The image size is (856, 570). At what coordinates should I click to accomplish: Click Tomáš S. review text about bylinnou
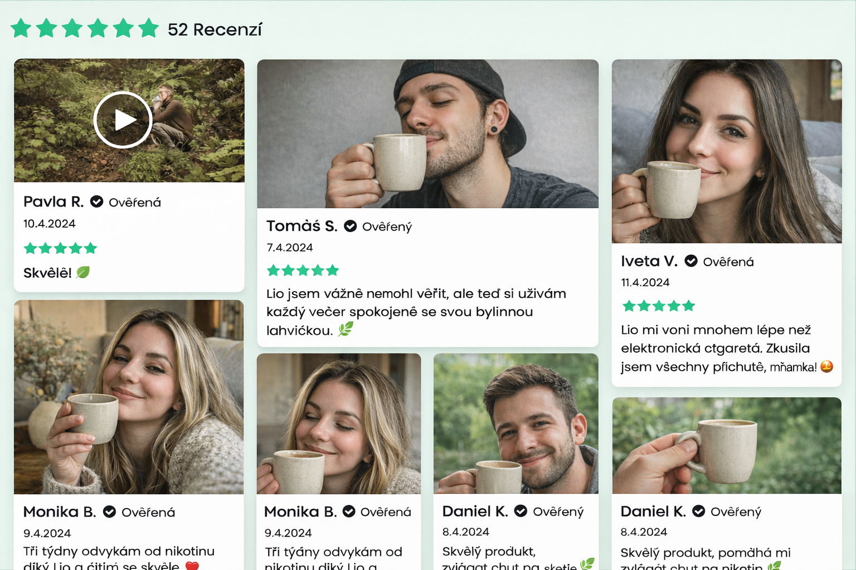coord(416,312)
